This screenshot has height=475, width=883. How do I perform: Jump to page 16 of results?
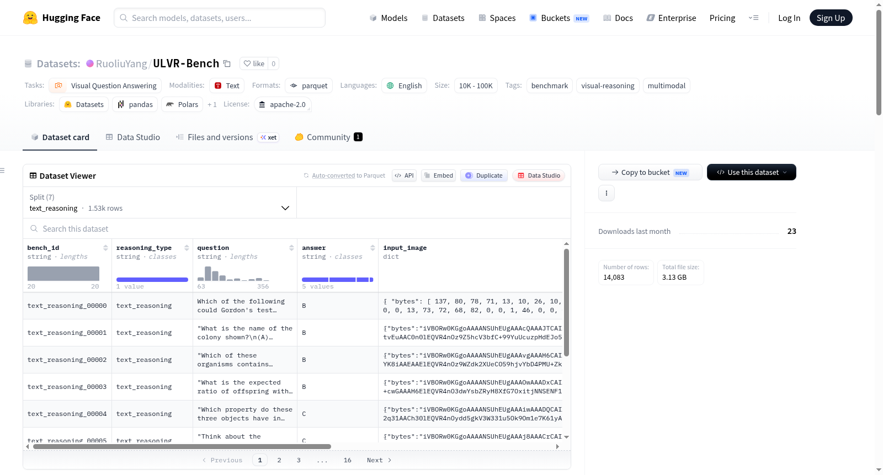(x=348, y=460)
